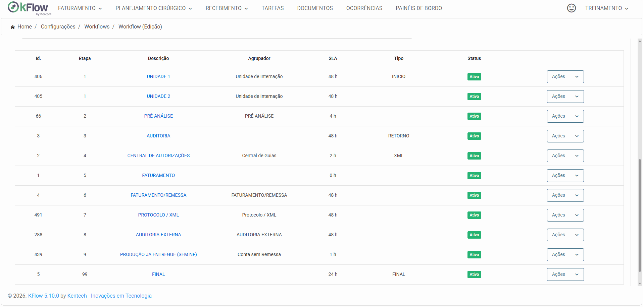This screenshot has width=643, height=307.
Task: Click the Descrição column header
Action: pyautogui.click(x=158, y=58)
